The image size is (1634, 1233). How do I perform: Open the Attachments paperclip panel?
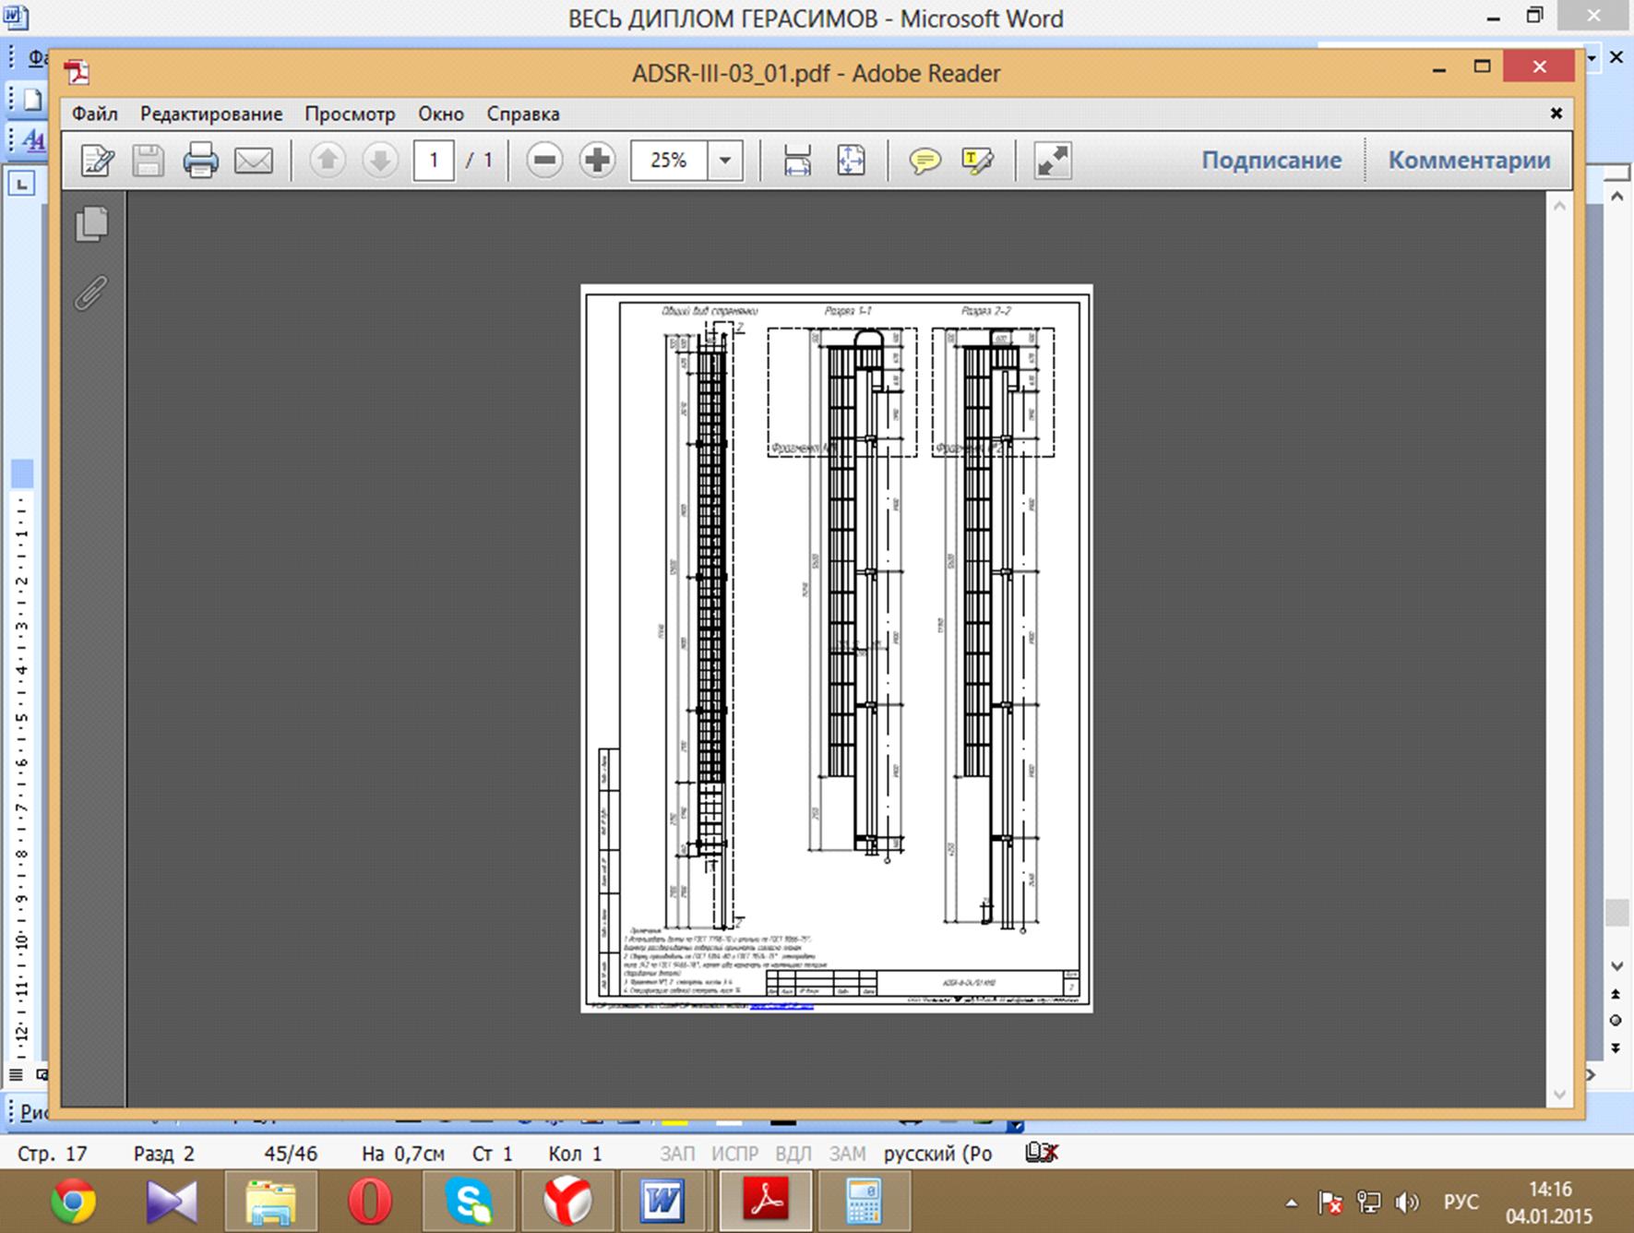(x=91, y=293)
